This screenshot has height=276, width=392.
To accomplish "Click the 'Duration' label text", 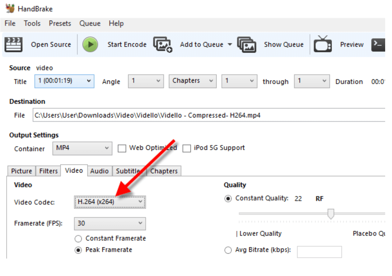I will 349,82.
